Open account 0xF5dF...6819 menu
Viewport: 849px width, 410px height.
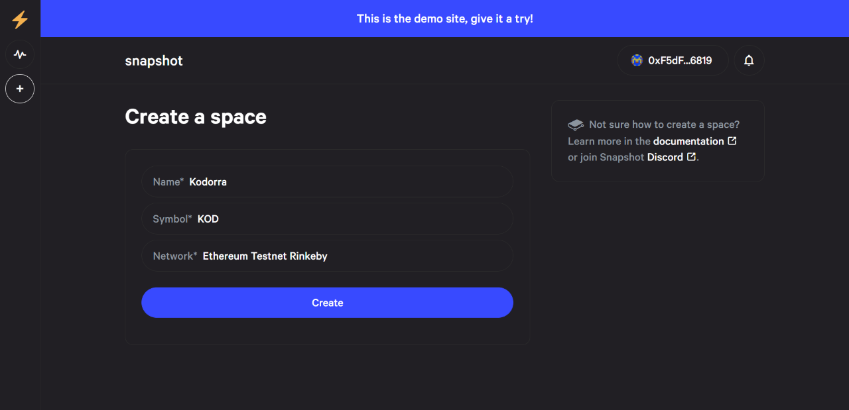(x=673, y=60)
